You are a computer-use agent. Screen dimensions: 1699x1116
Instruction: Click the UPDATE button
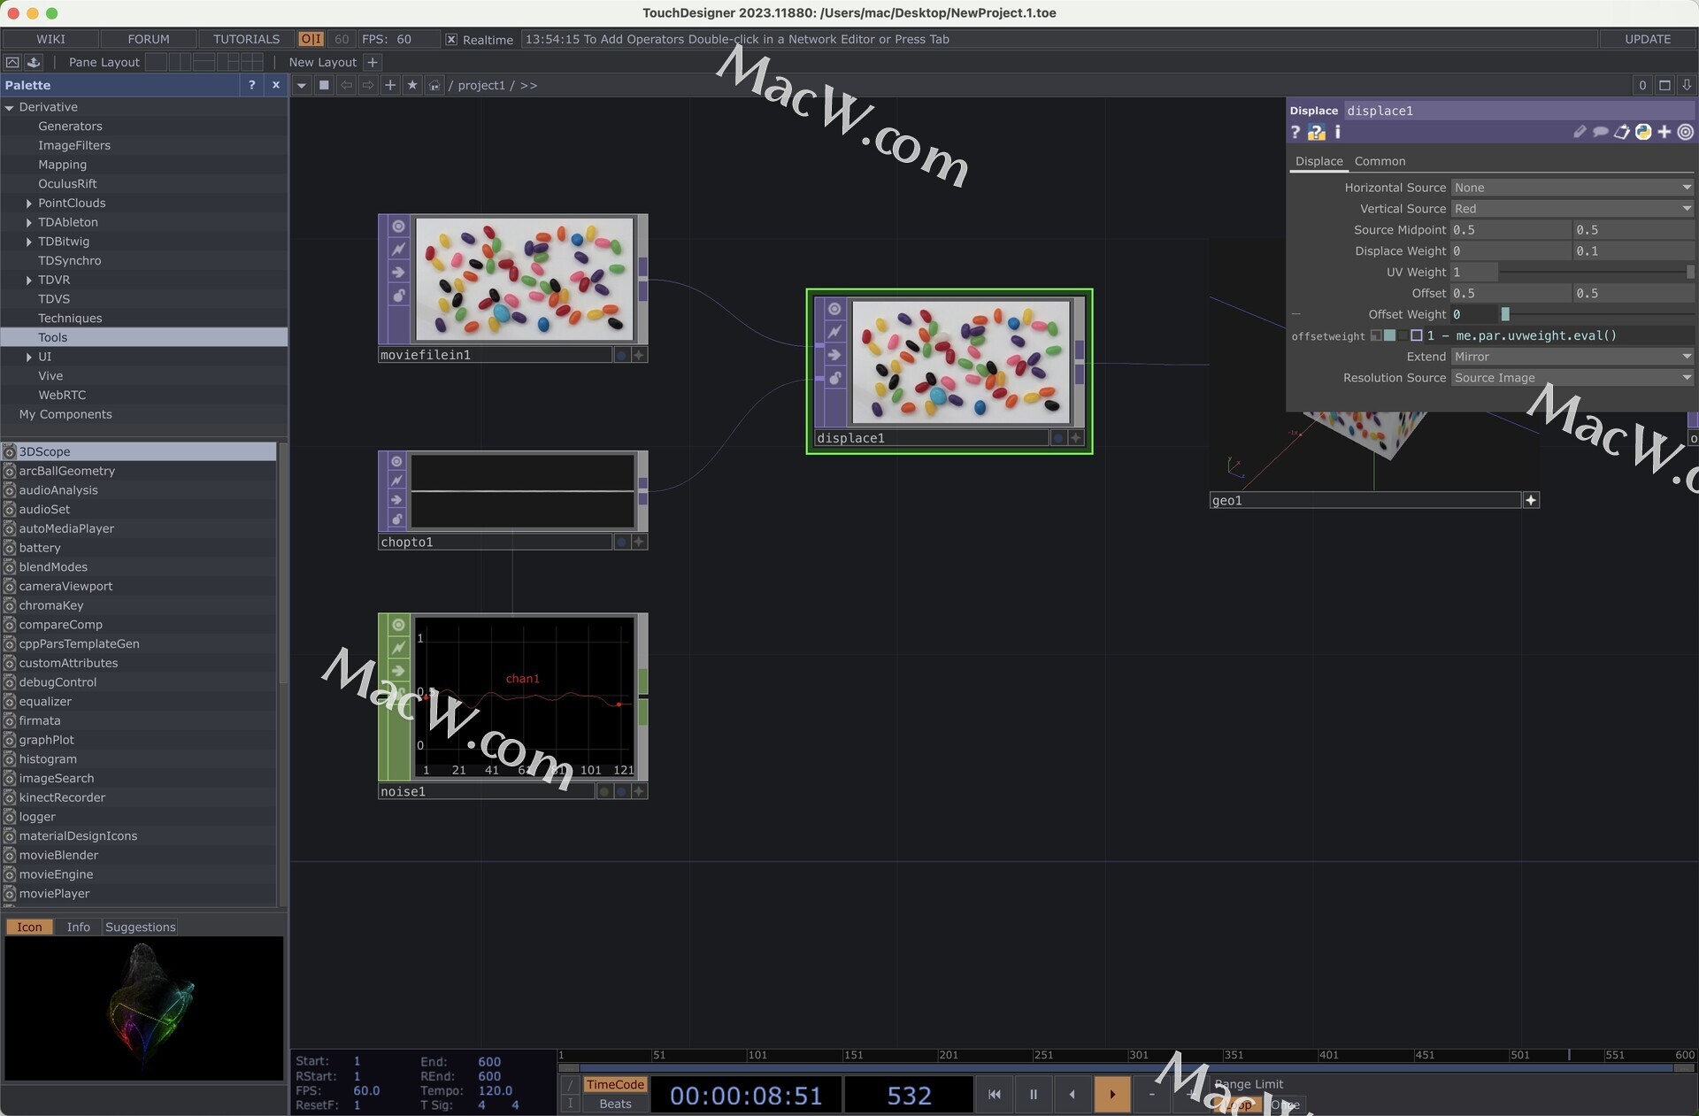1647,39
